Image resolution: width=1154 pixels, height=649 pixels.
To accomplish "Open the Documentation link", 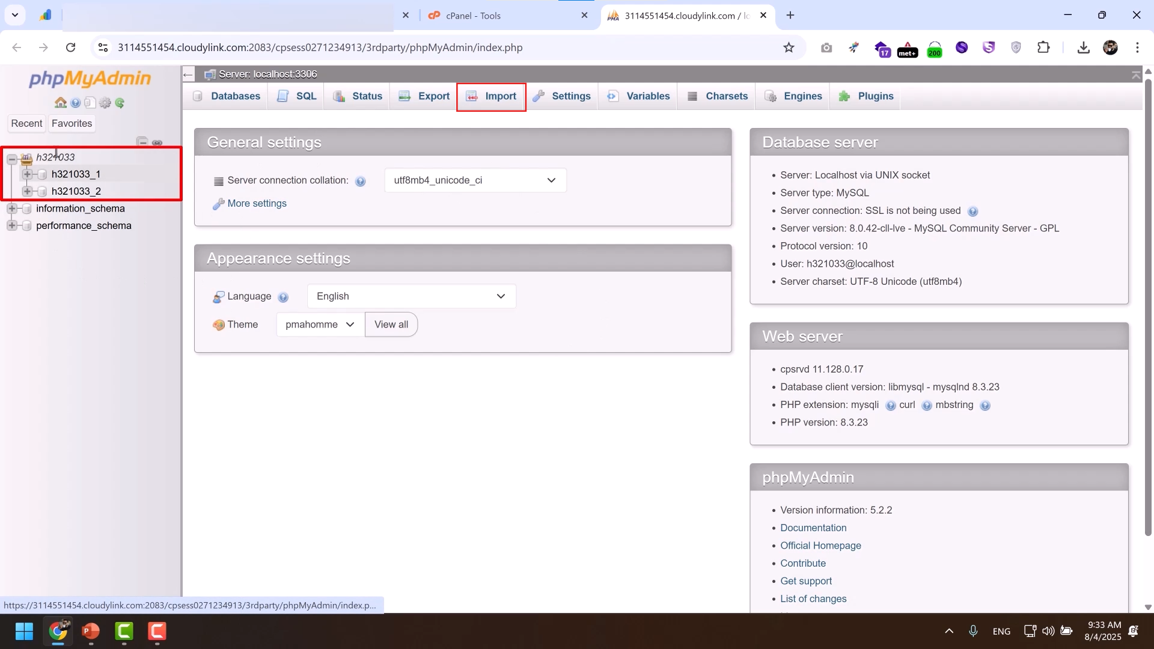I will [x=813, y=528].
